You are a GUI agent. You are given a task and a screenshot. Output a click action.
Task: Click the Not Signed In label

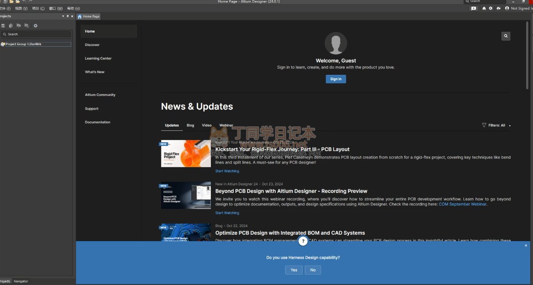point(522,9)
